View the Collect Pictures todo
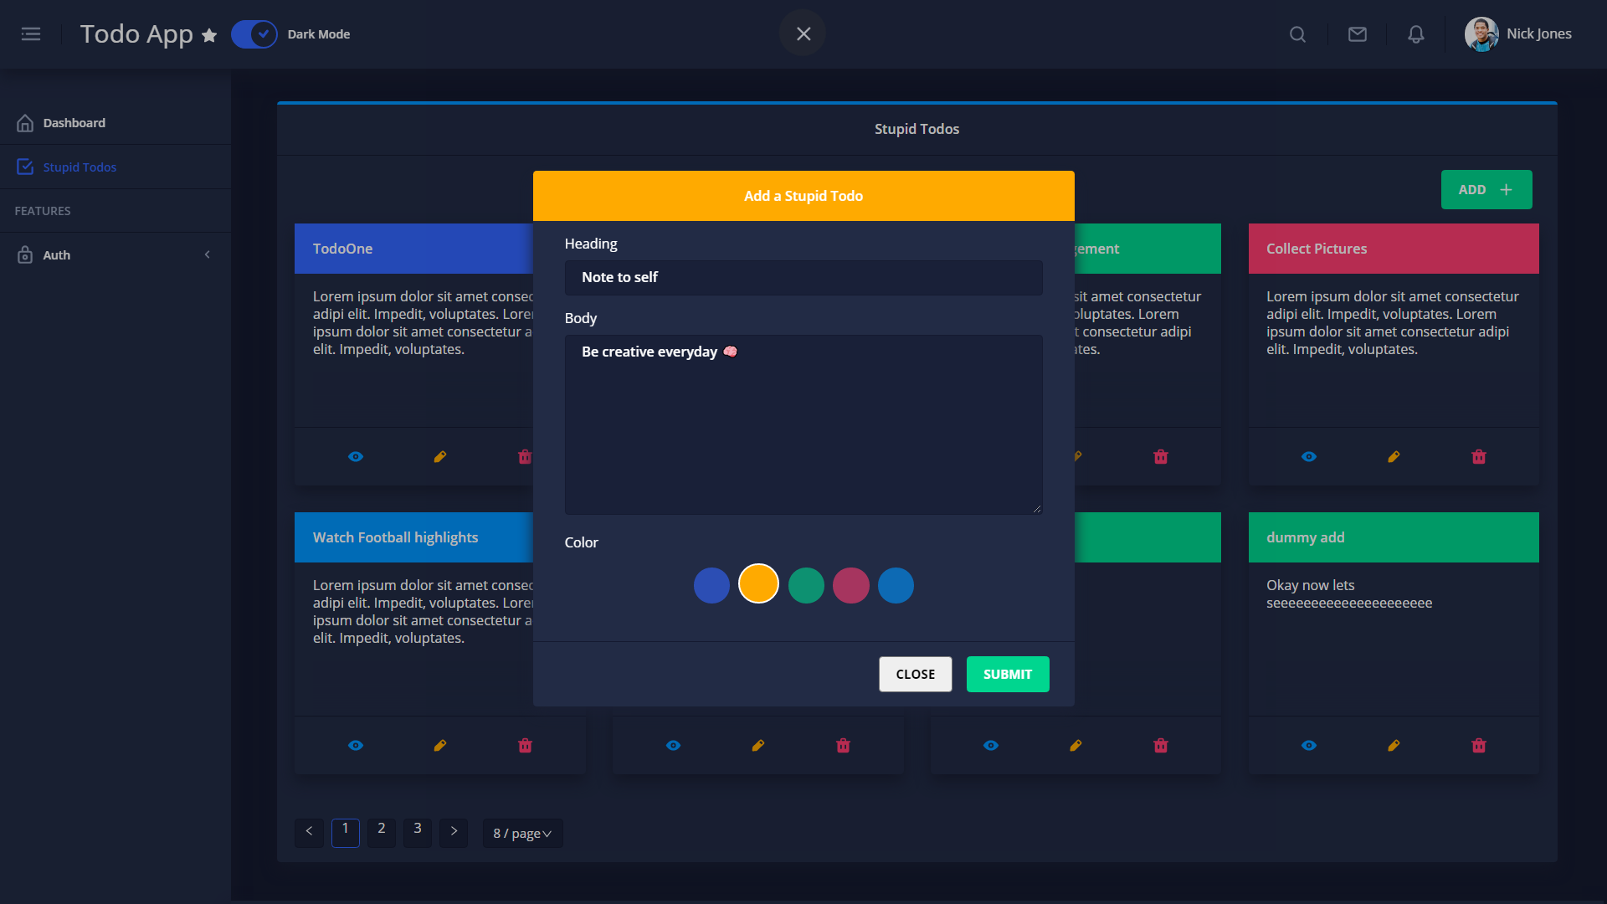The image size is (1607, 904). pyautogui.click(x=1309, y=457)
